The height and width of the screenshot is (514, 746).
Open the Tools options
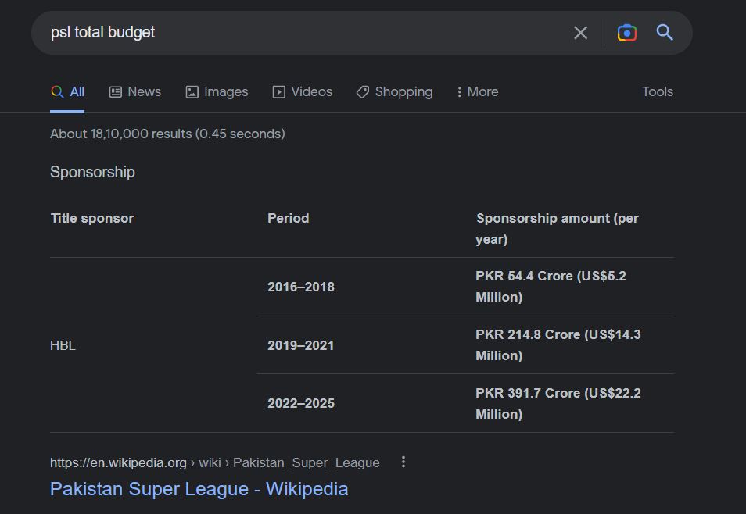pos(658,91)
